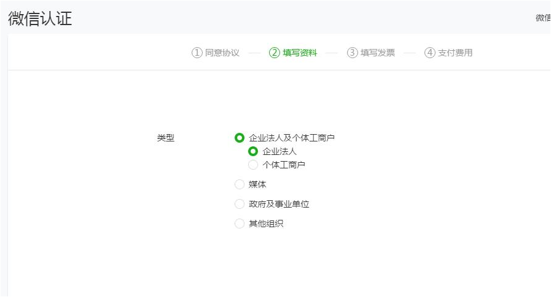Click the step 2 circled number icon
The width and height of the screenshot is (551, 297).
click(275, 53)
